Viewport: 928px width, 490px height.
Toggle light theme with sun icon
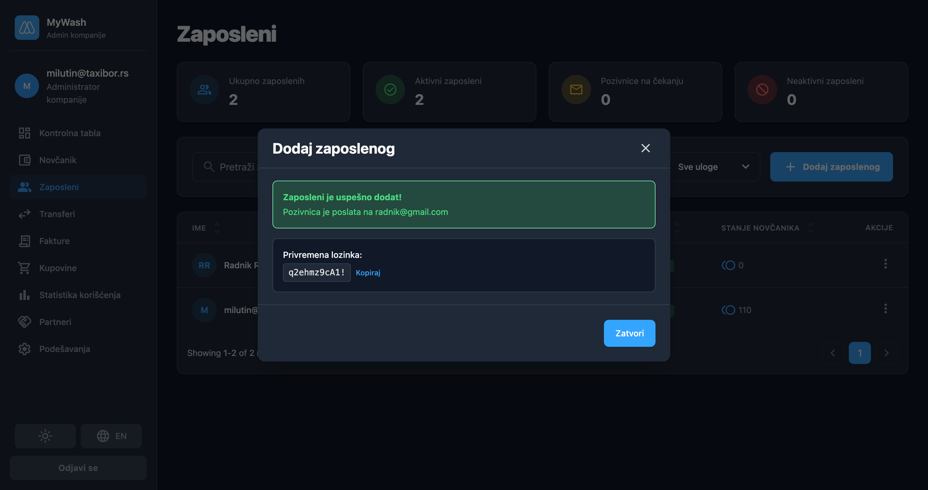45,436
